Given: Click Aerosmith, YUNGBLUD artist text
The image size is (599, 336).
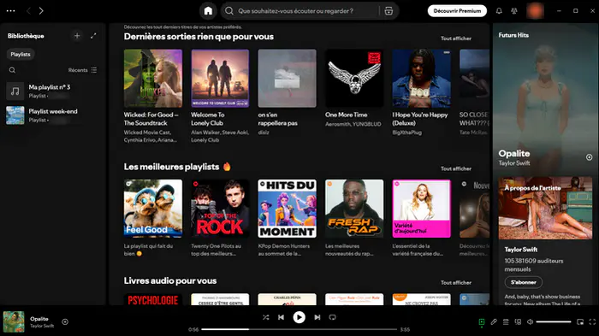Looking at the screenshot, I should click(353, 124).
